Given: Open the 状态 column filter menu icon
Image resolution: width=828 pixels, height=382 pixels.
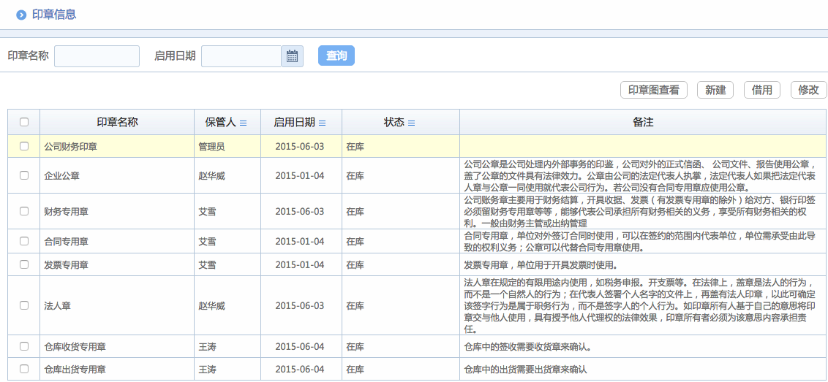Looking at the screenshot, I should click(x=411, y=123).
